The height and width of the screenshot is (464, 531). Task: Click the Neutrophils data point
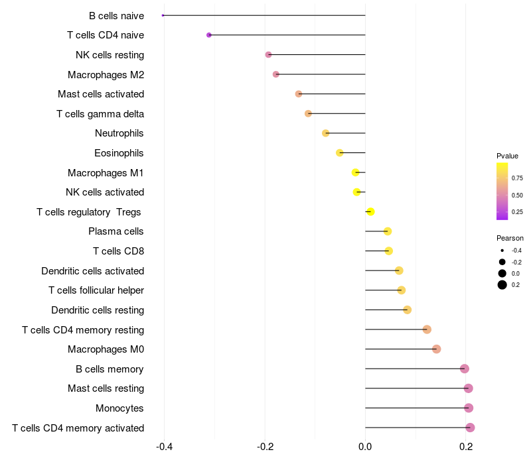click(325, 133)
